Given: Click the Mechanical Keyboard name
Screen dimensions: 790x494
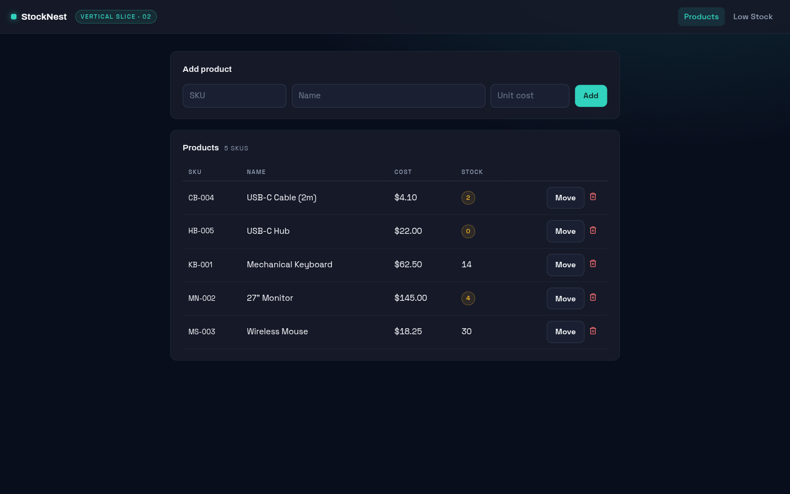Looking at the screenshot, I should coord(290,265).
